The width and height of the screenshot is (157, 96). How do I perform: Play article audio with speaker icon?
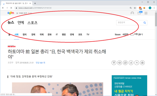coord(120,63)
